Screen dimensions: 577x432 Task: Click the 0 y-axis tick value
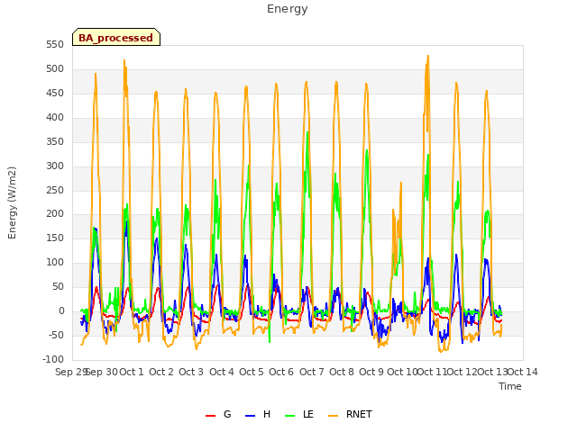point(61,310)
